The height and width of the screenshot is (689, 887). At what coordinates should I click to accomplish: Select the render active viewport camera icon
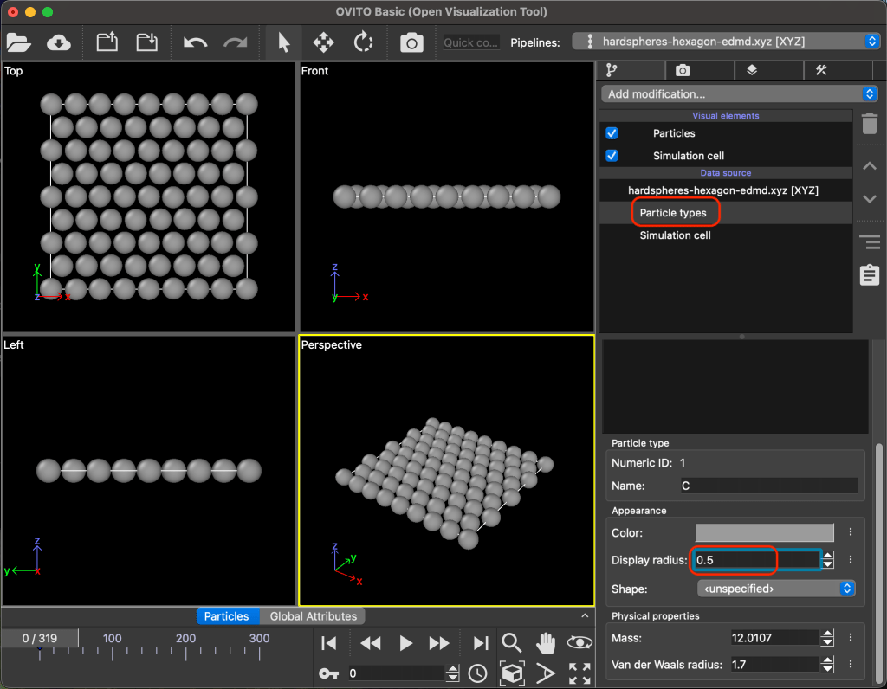pos(411,42)
